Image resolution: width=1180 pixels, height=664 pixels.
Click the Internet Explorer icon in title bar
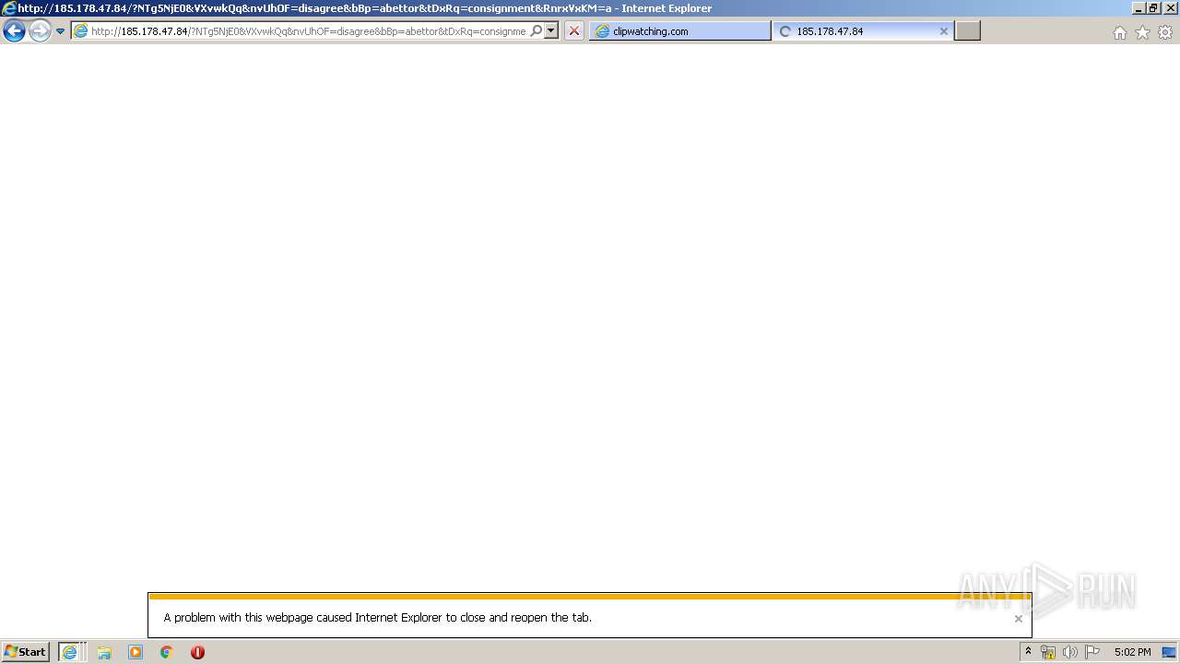[8, 8]
